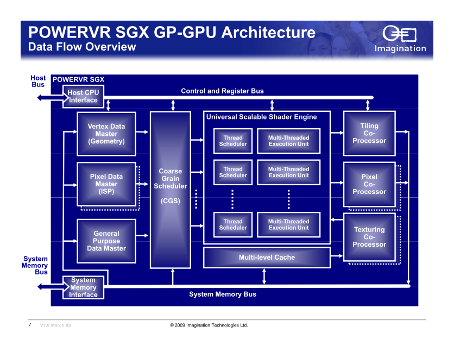Click the Pixel Data Master (ISP) block

click(106, 184)
